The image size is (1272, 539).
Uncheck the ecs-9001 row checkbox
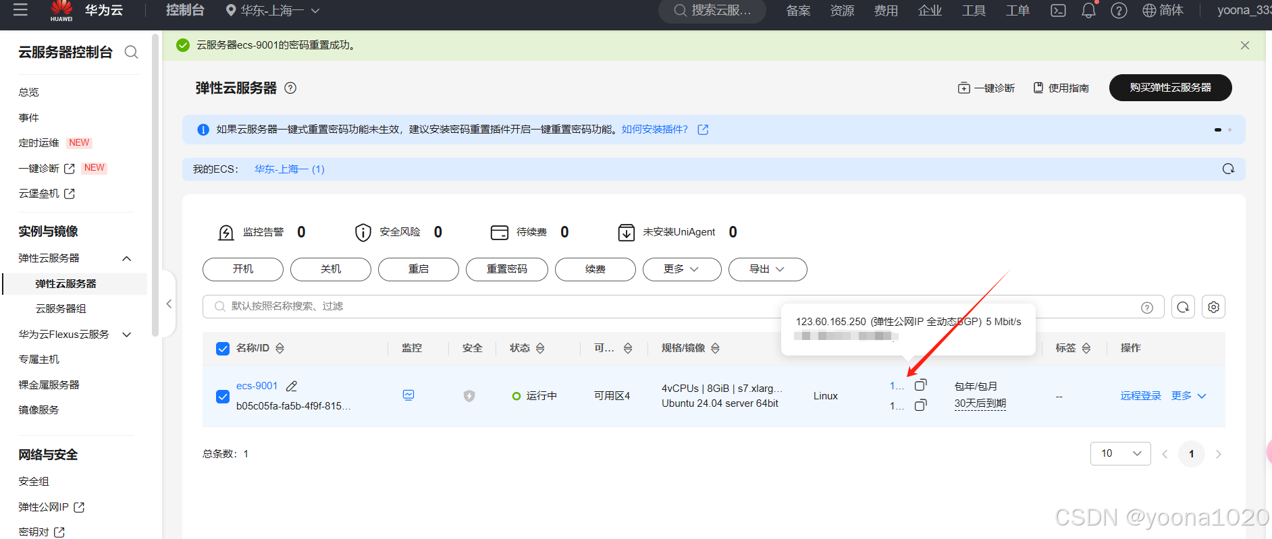click(223, 396)
